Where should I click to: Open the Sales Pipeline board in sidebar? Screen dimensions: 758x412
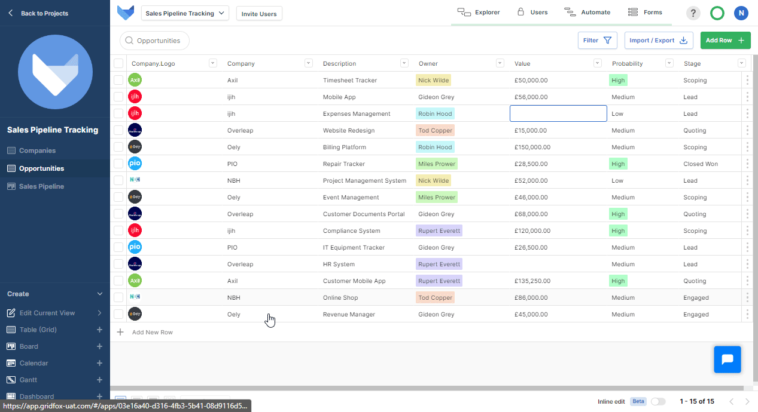55,186
